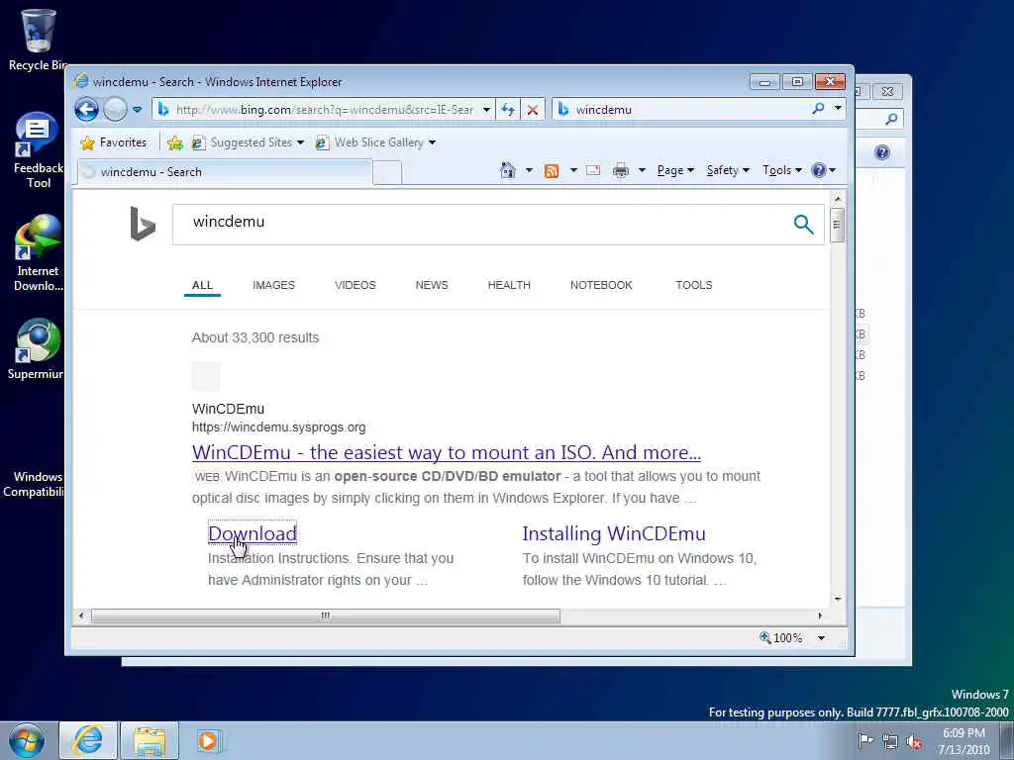Open Suggested Sites dropdown
The image size is (1014, 760).
[248, 142]
